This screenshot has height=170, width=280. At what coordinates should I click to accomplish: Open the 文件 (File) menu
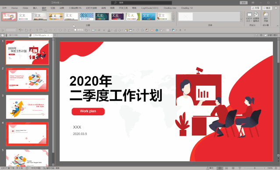[x=4, y=8]
